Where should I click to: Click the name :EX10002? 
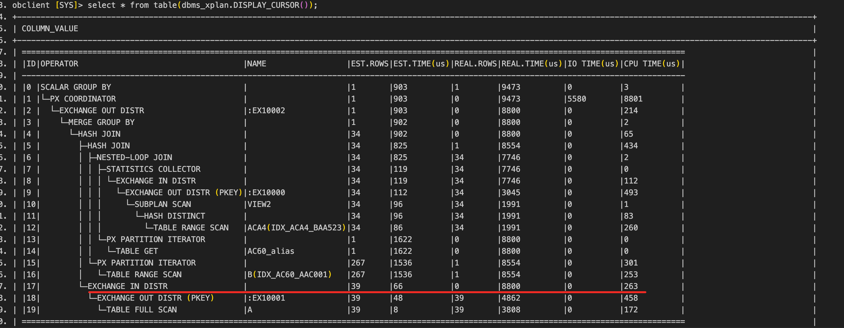tap(266, 111)
